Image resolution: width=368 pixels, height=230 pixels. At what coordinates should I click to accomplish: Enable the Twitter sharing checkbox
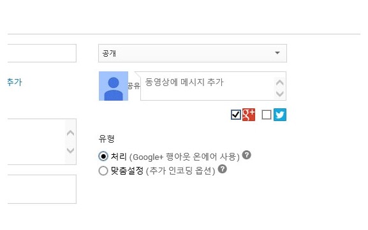click(267, 115)
